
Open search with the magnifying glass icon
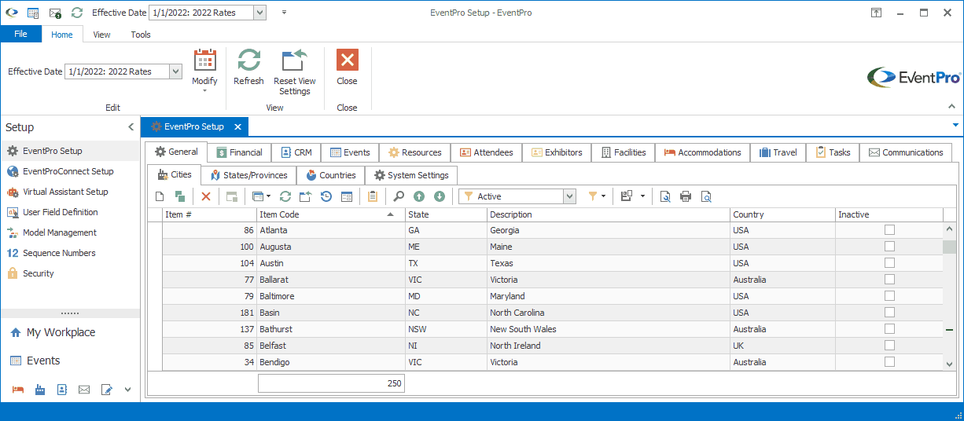point(399,196)
